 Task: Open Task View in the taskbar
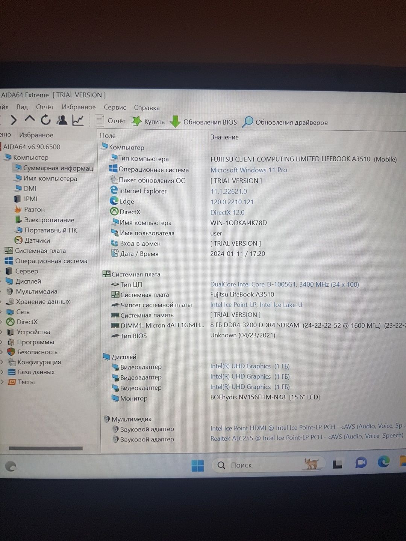[x=337, y=464]
